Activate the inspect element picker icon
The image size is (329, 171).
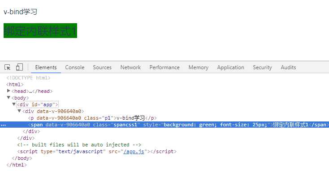pos(7,67)
